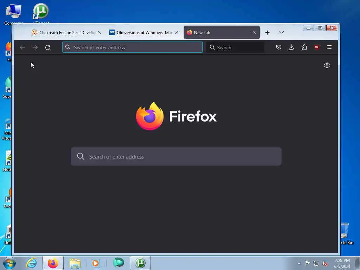Viewport: 360px width, 270px height.
Task: Open the Extensions puzzle icon
Action: pos(304,47)
